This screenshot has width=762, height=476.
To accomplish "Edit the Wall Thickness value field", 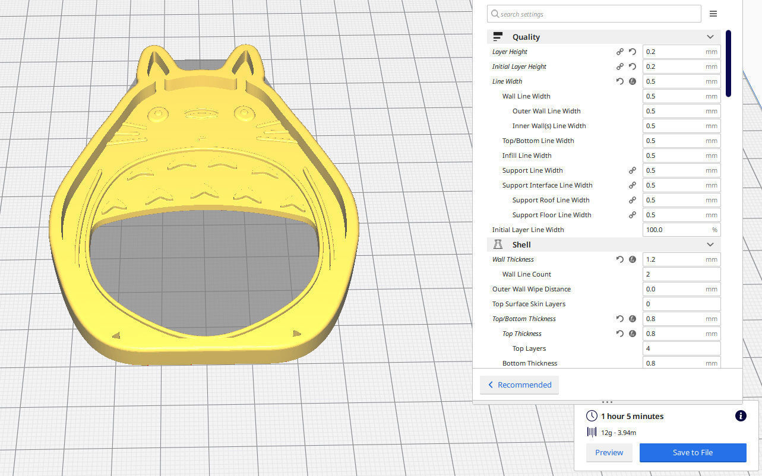I will click(x=681, y=259).
